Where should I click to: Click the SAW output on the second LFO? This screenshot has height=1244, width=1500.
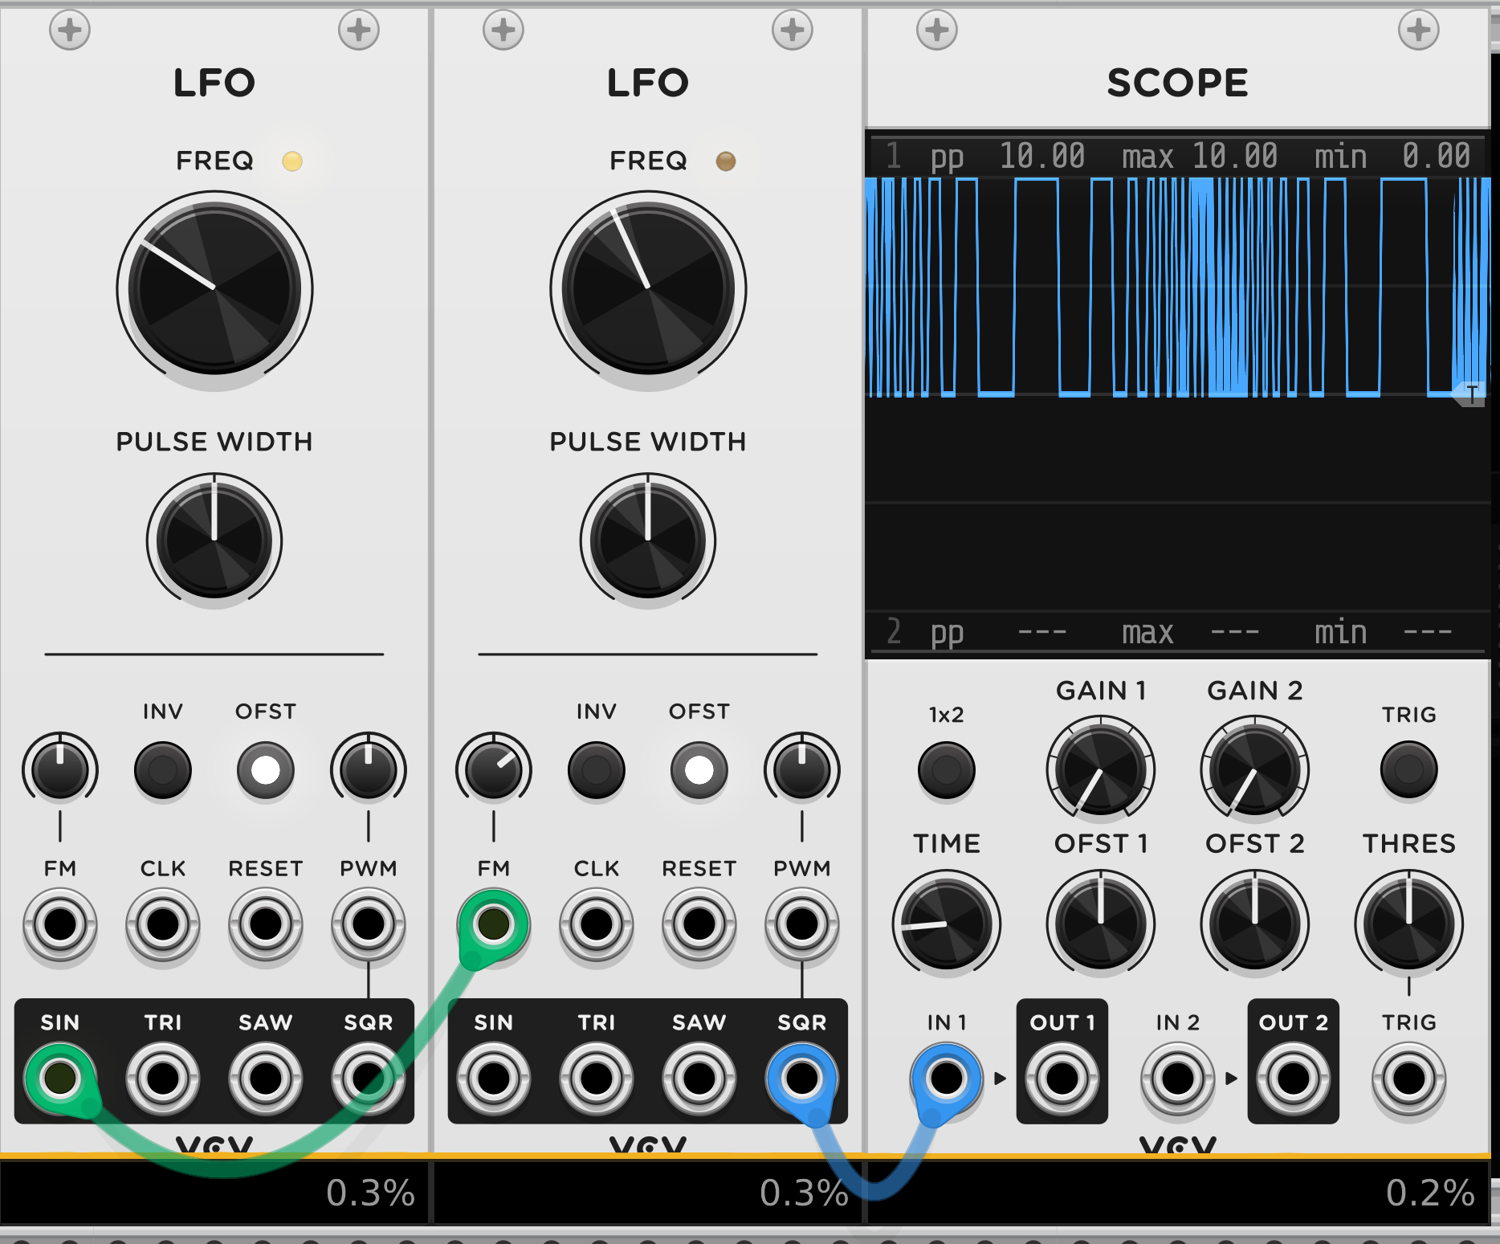699,1076
